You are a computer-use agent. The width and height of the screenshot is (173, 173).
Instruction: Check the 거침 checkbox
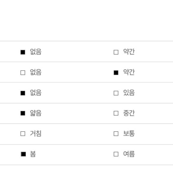click(23, 134)
